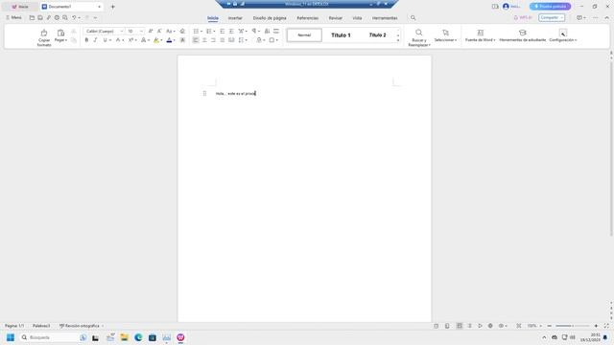The width and height of the screenshot is (614, 345).
Task: Click the decrease indent icon
Action: pyautogui.click(x=222, y=32)
